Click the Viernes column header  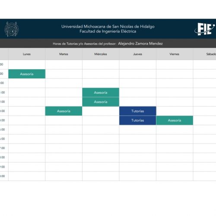coord(175,54)
